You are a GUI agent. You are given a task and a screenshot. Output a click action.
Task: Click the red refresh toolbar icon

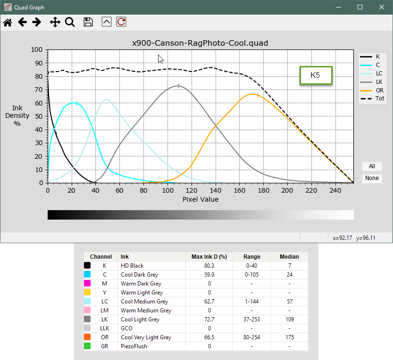pos(121,22)
